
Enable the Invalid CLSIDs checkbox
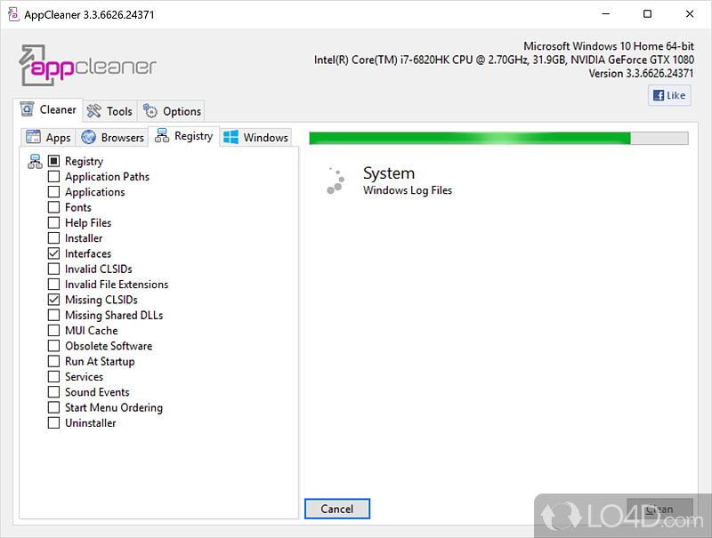[53, 269]
